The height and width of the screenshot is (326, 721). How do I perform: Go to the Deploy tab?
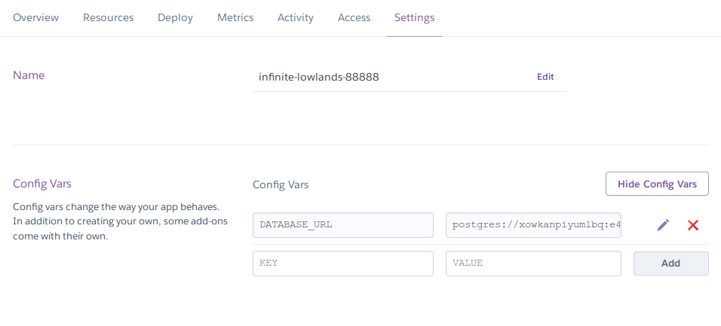[175, 18]
